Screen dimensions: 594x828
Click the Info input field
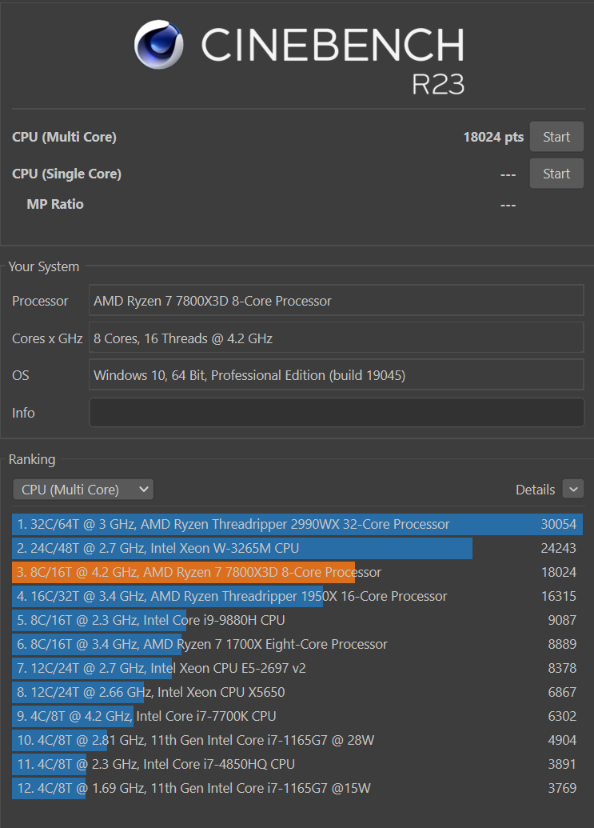(337, 413)
